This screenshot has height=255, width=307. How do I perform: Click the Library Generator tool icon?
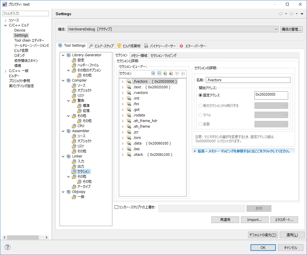(69, 55)
